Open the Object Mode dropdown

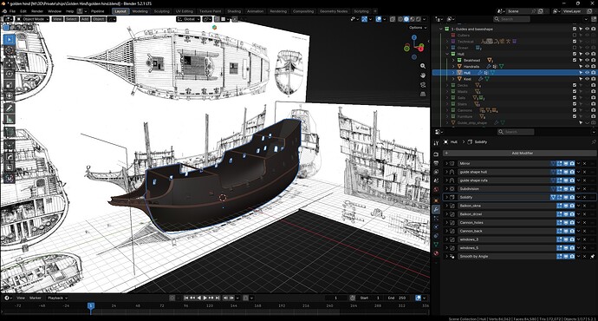[x=32, y=19]
